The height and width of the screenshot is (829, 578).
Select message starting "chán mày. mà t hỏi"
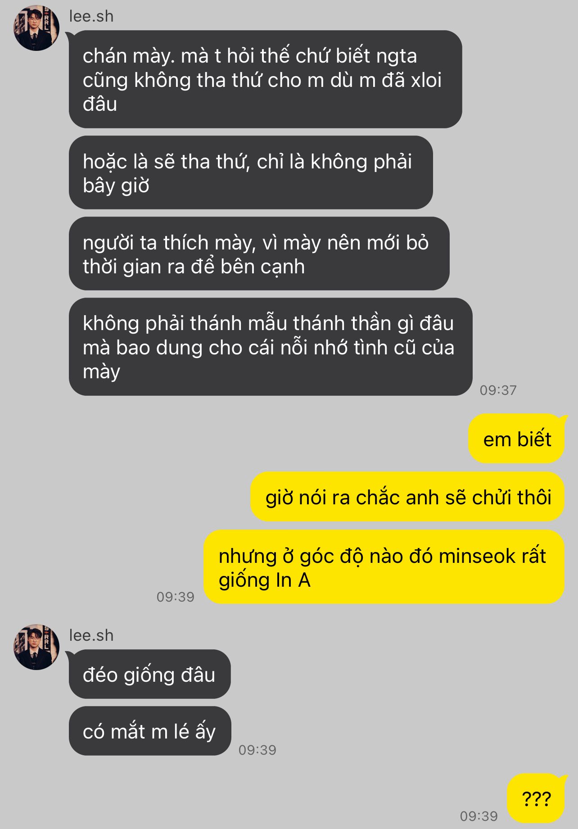pyautogui.click(x=266, y=79)
